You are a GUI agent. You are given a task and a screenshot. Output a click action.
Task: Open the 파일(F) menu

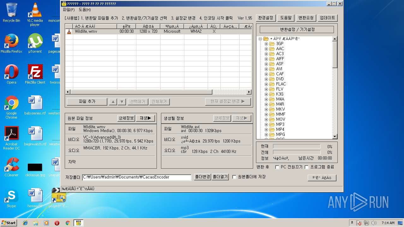69,10
